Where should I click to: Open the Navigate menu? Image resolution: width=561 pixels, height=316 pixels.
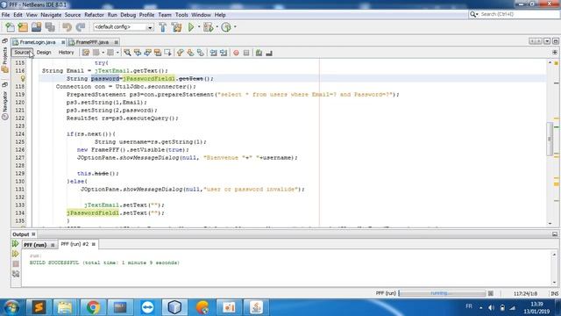click(51, 15)
